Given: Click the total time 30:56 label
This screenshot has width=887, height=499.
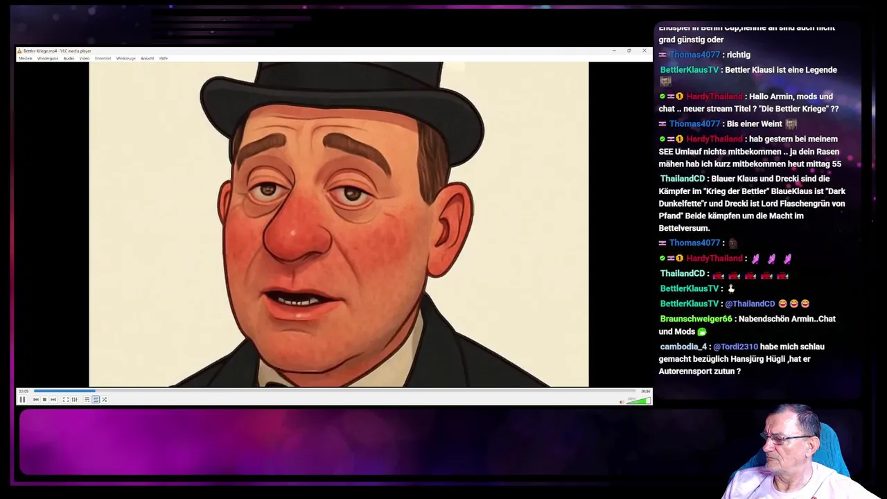Looking at the screenshot, I should (x=645, y=391).
